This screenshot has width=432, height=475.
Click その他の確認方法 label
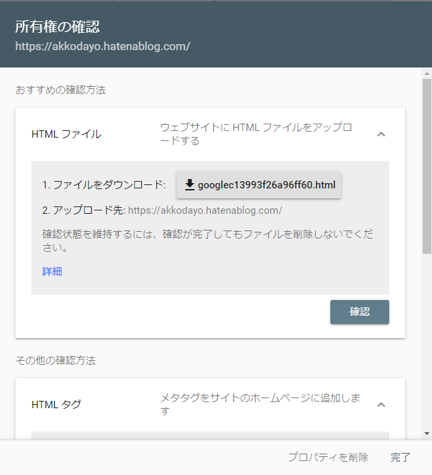click(x=56, y=361)
